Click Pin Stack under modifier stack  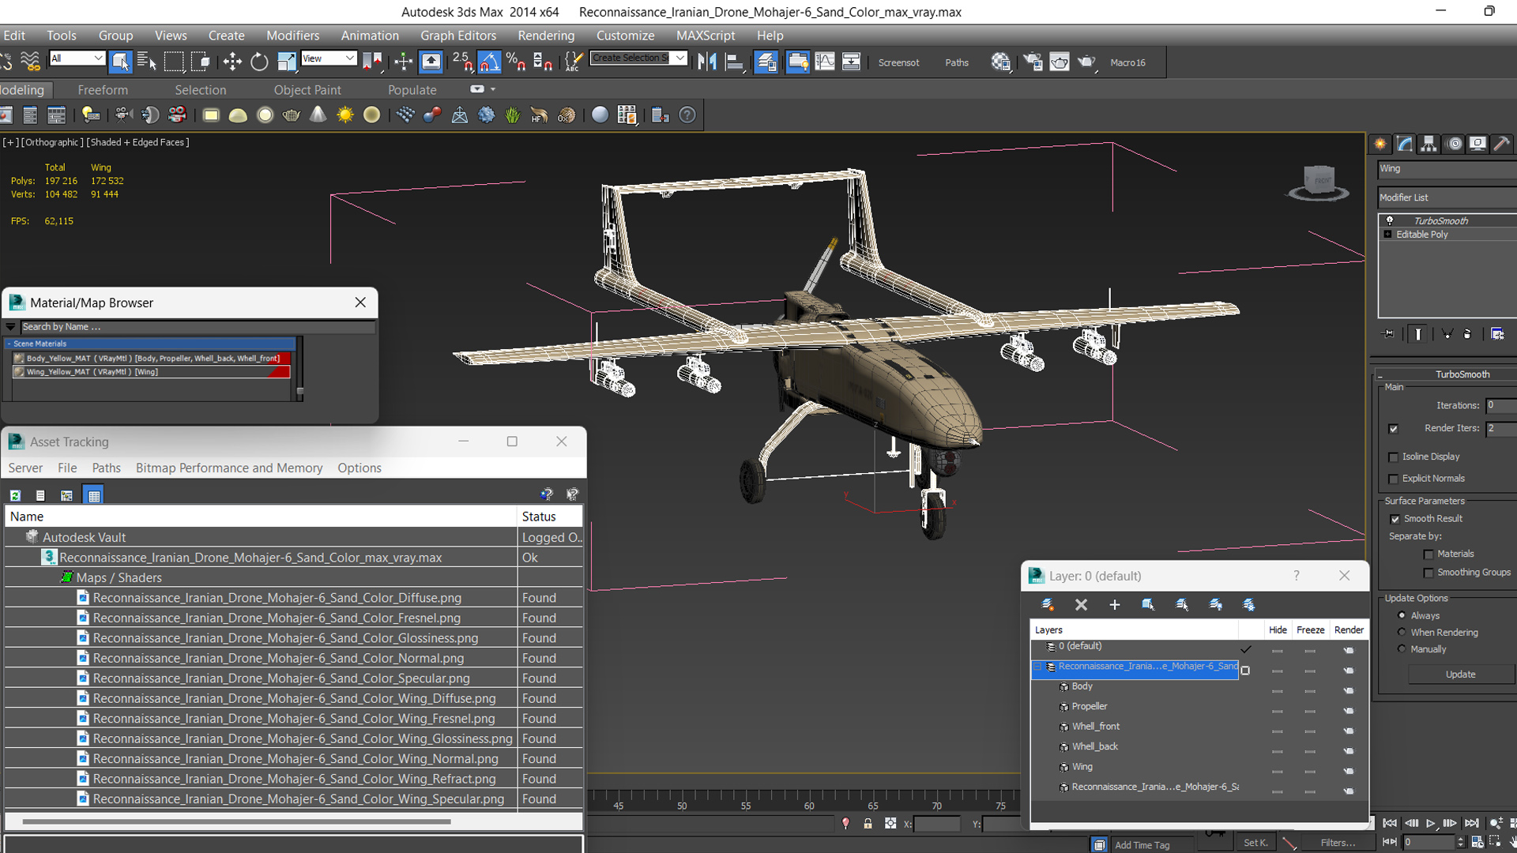coord(1389,334)
